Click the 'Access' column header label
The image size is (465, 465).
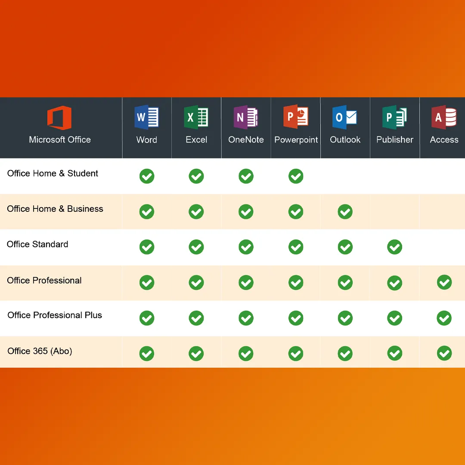(444, 139)
